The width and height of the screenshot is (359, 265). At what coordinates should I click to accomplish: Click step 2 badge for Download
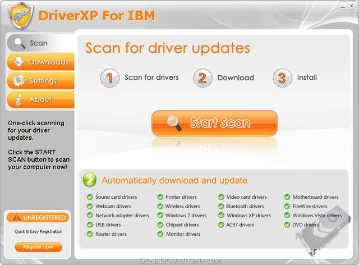(202, 78)
